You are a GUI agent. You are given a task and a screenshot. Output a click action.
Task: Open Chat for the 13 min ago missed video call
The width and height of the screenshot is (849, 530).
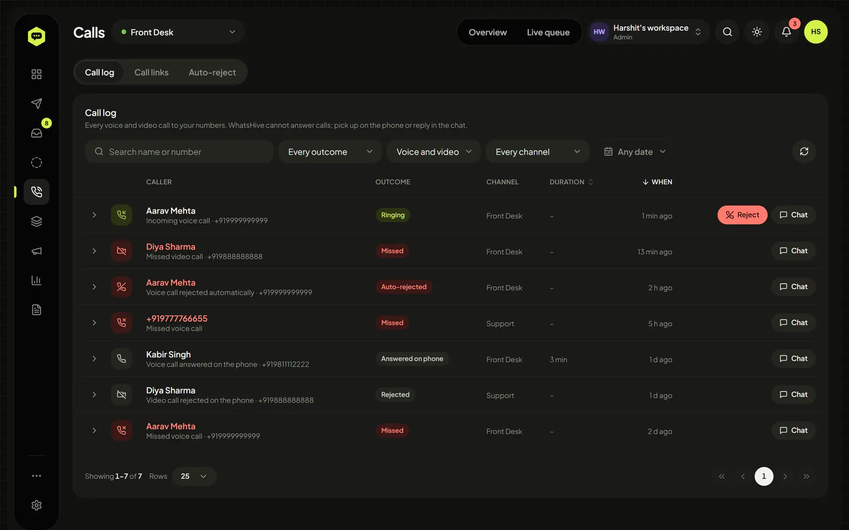[793, 250]
